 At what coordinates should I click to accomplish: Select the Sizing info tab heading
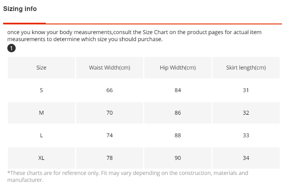click(x=20, y=9)
